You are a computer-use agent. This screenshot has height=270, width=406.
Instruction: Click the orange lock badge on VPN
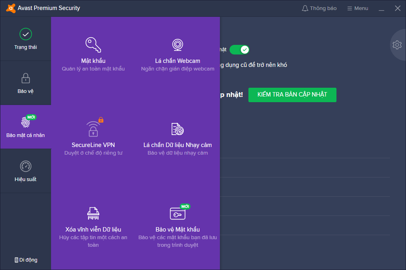tap(101, 120)
